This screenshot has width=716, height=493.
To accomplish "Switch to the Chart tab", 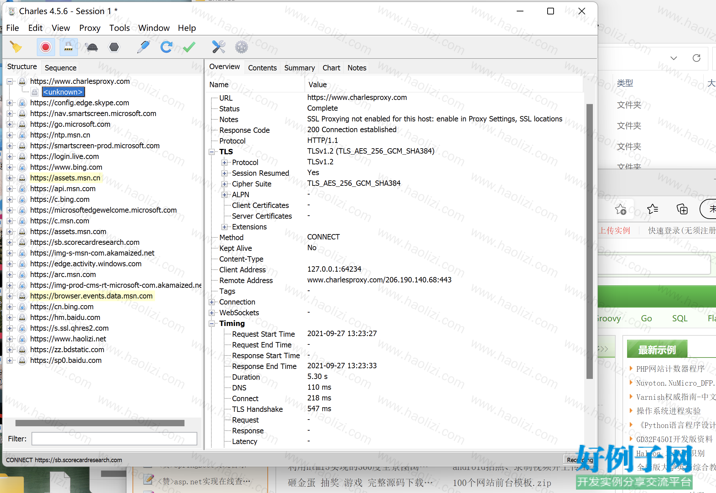I will (x=331, y=68).
